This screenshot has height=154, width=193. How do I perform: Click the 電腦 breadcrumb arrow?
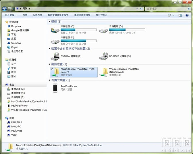coord(30,9)
